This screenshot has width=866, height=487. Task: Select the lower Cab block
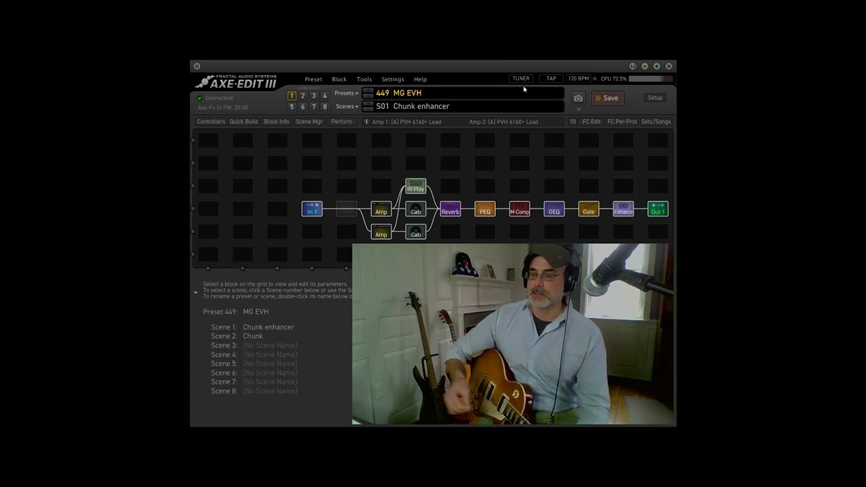pyautogui.click(x=415, y=232)
